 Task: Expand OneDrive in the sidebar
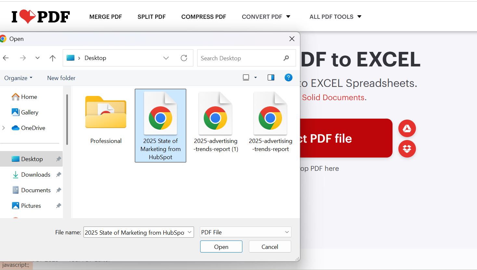3,128
